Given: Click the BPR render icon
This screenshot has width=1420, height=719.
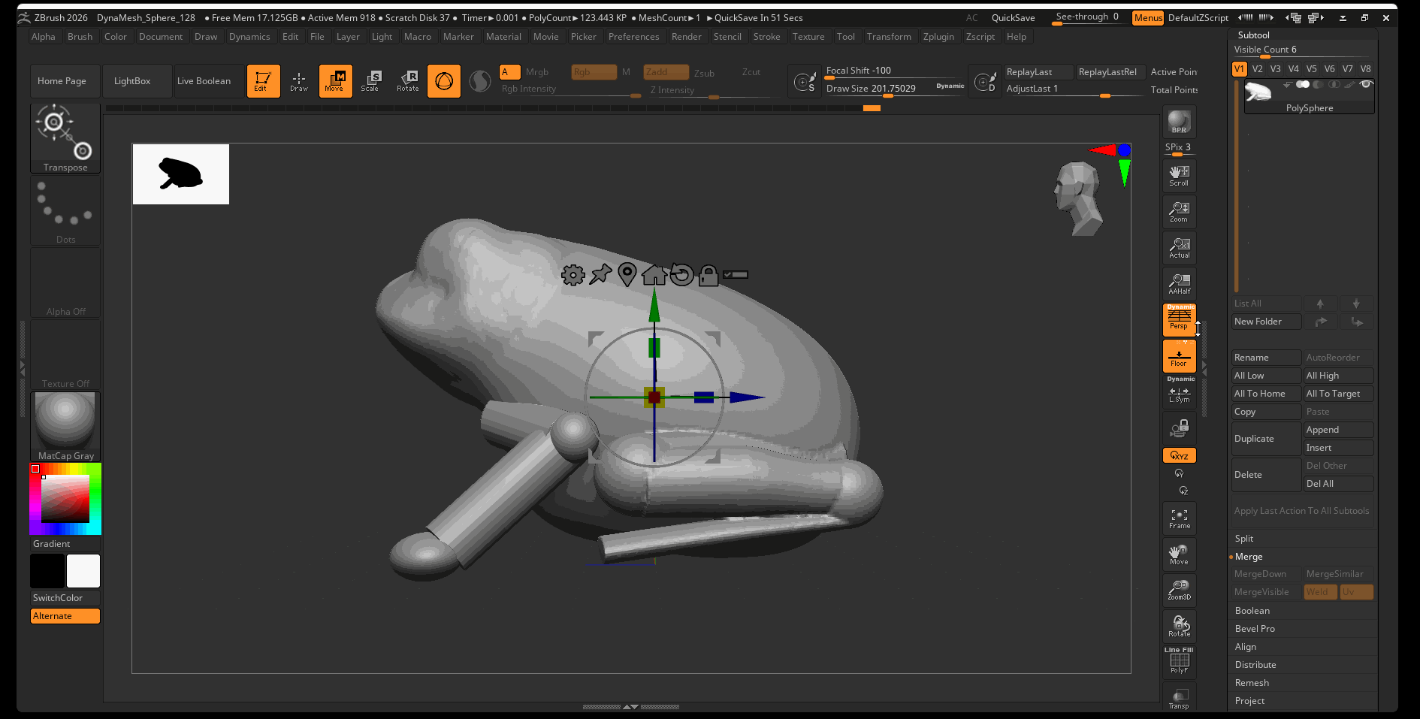Looking at the screenshot, I should click(x=1179, y=122).
